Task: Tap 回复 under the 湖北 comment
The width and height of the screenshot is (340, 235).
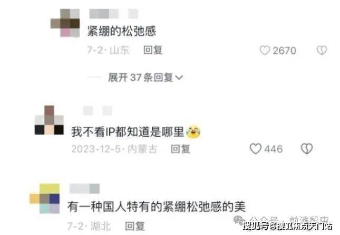Action: [x=135, y=226]
